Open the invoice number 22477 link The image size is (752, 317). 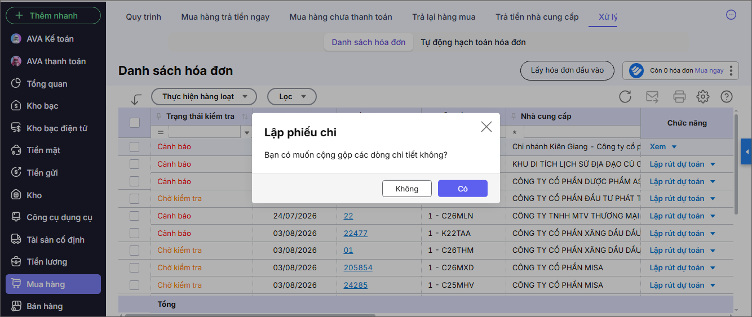tap(356, 233)
